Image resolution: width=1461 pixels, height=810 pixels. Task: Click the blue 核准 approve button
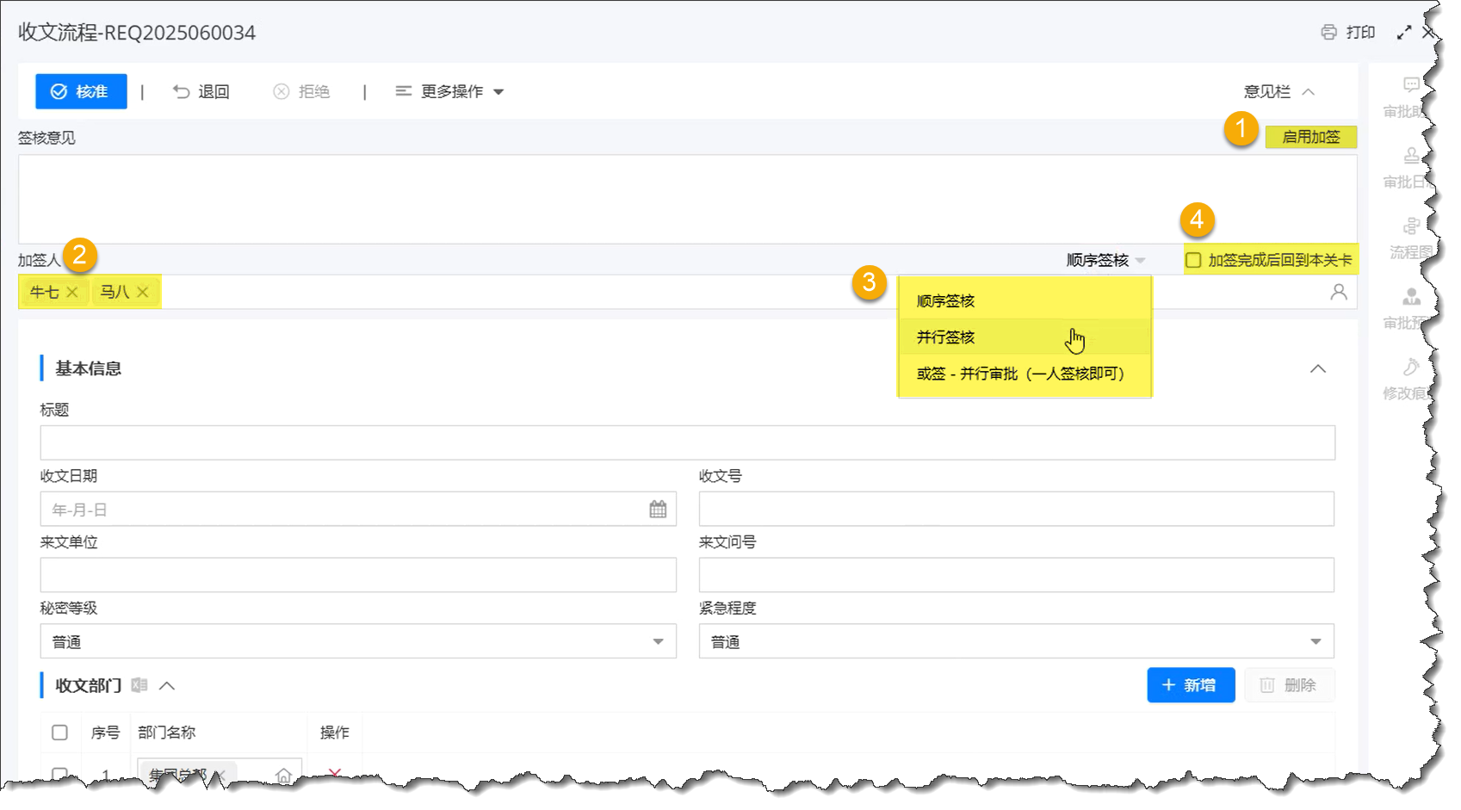[x=81, y=92]
